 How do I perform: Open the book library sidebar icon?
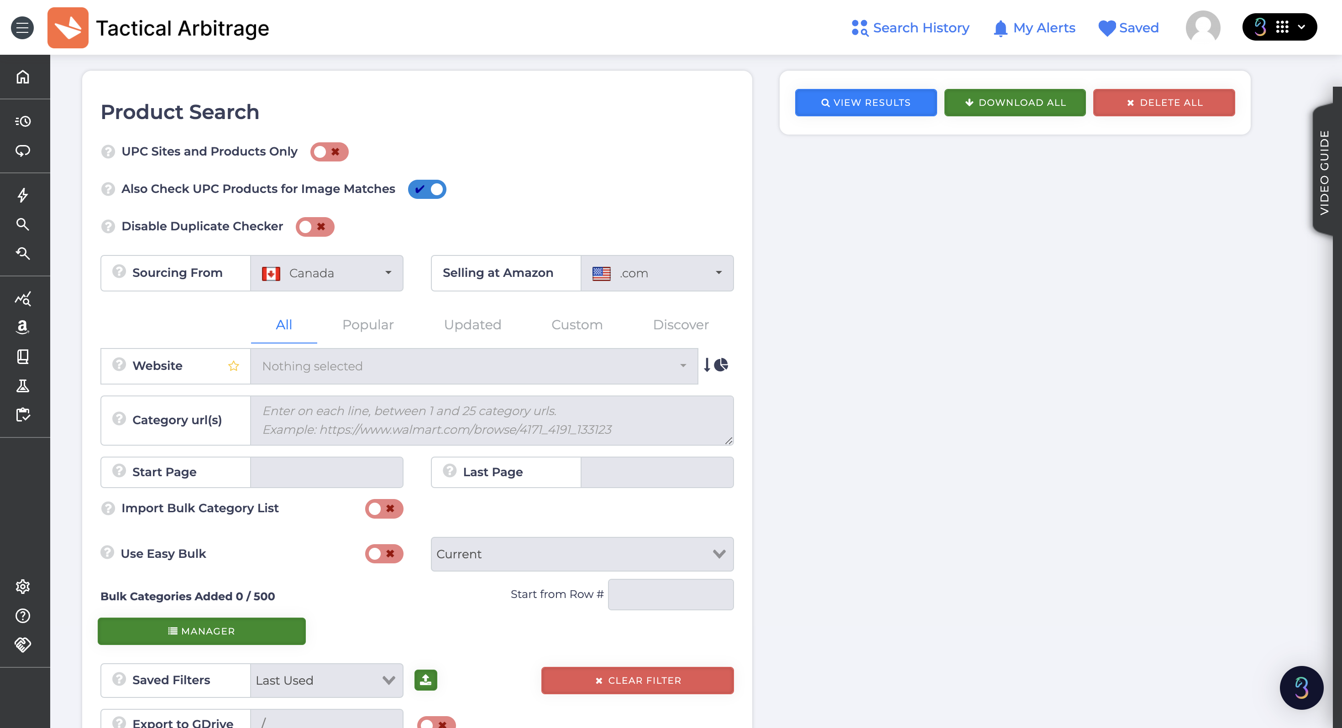coord(23,357)
